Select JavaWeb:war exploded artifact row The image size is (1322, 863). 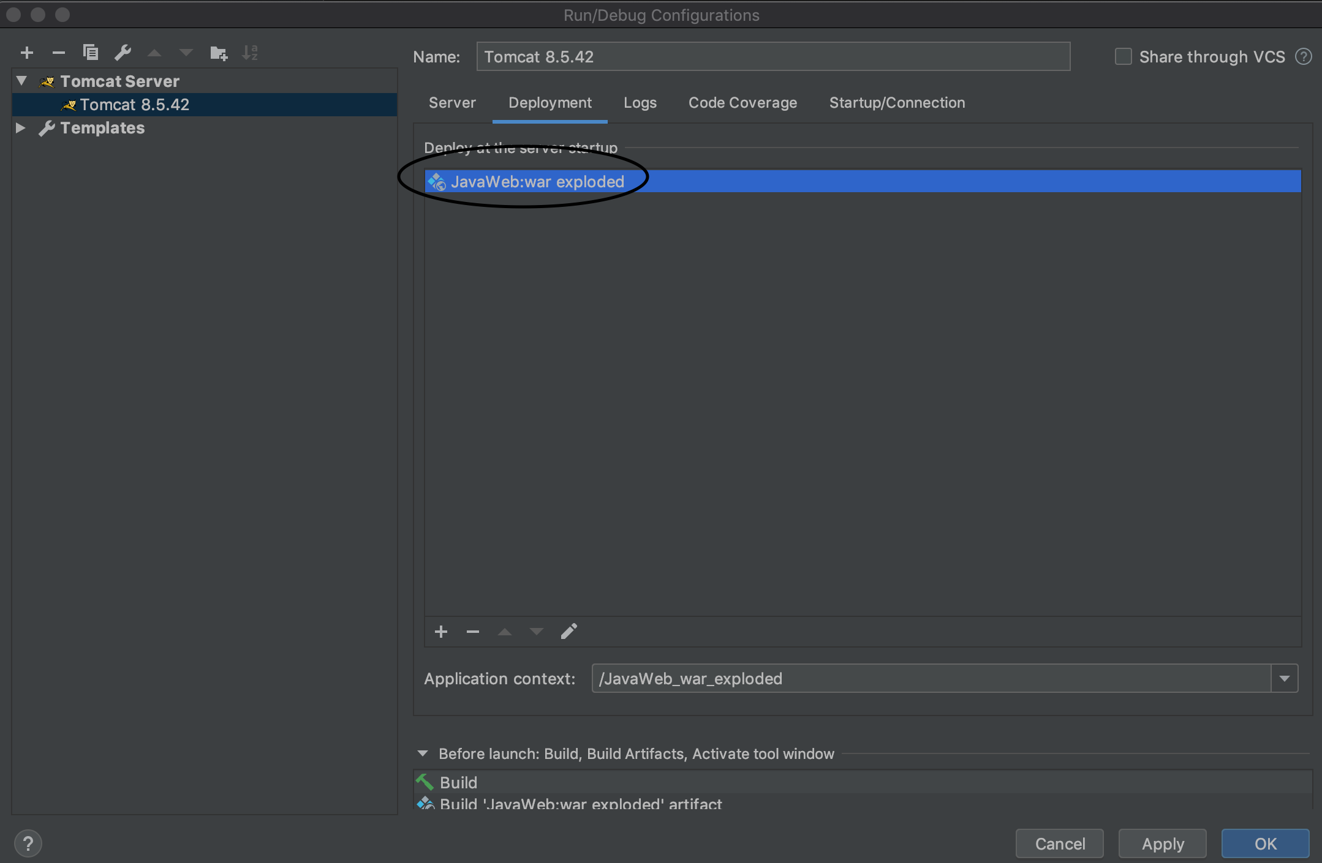click(x=863, y=182)
